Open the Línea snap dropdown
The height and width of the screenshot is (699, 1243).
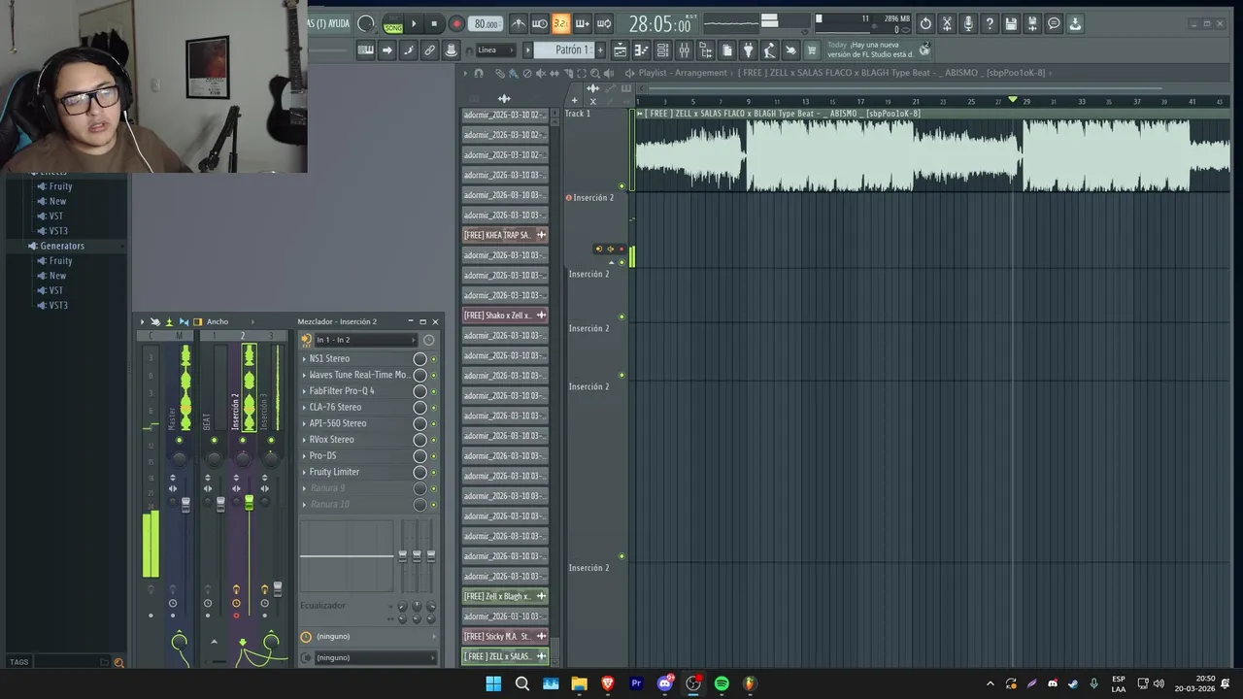(x=494, y=50)
